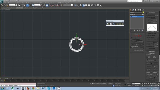Enable Use Soft Selection checkbox
The height and width of the screenshot is (90, 160).
click(x=147, y=14)
